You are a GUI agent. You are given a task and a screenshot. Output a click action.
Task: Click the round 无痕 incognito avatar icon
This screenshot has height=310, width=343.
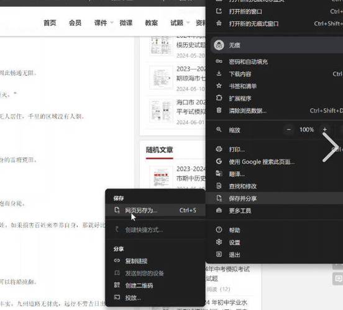[219, 45]
